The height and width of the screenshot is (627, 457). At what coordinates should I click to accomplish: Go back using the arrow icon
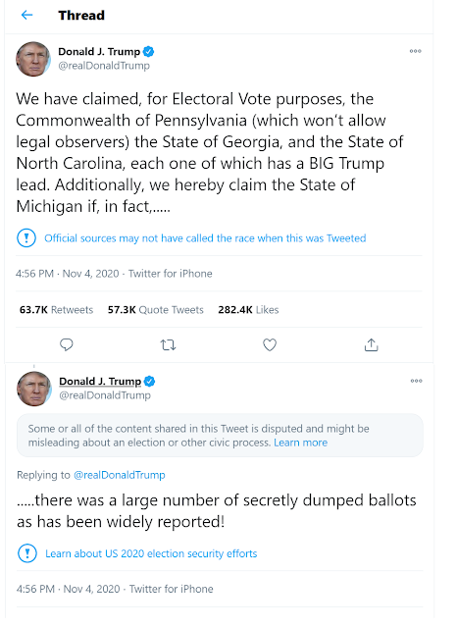tap(26, 15)
